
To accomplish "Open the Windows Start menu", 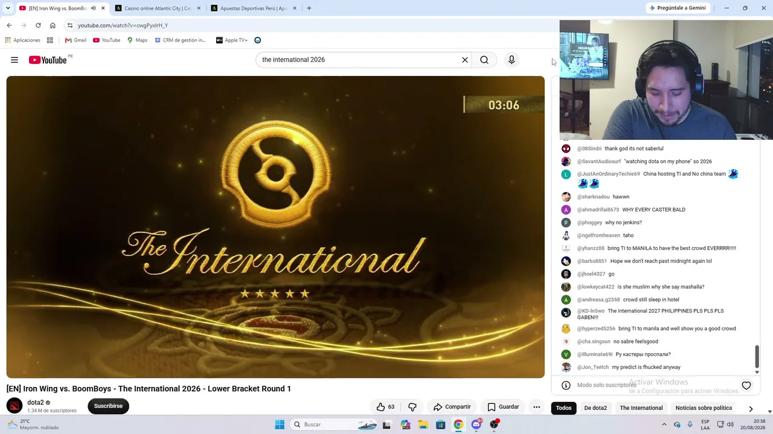I will coord(280,424).
